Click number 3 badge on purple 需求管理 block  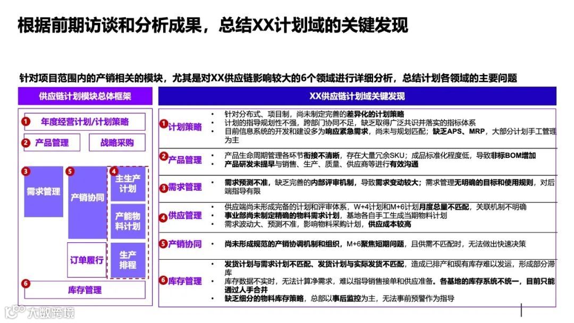26,171
